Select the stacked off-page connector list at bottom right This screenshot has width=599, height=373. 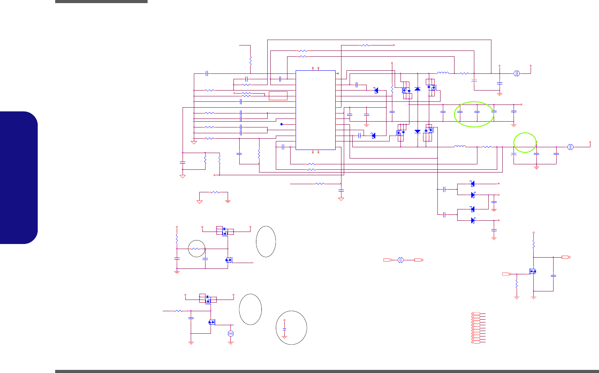[x=478, y=328]
